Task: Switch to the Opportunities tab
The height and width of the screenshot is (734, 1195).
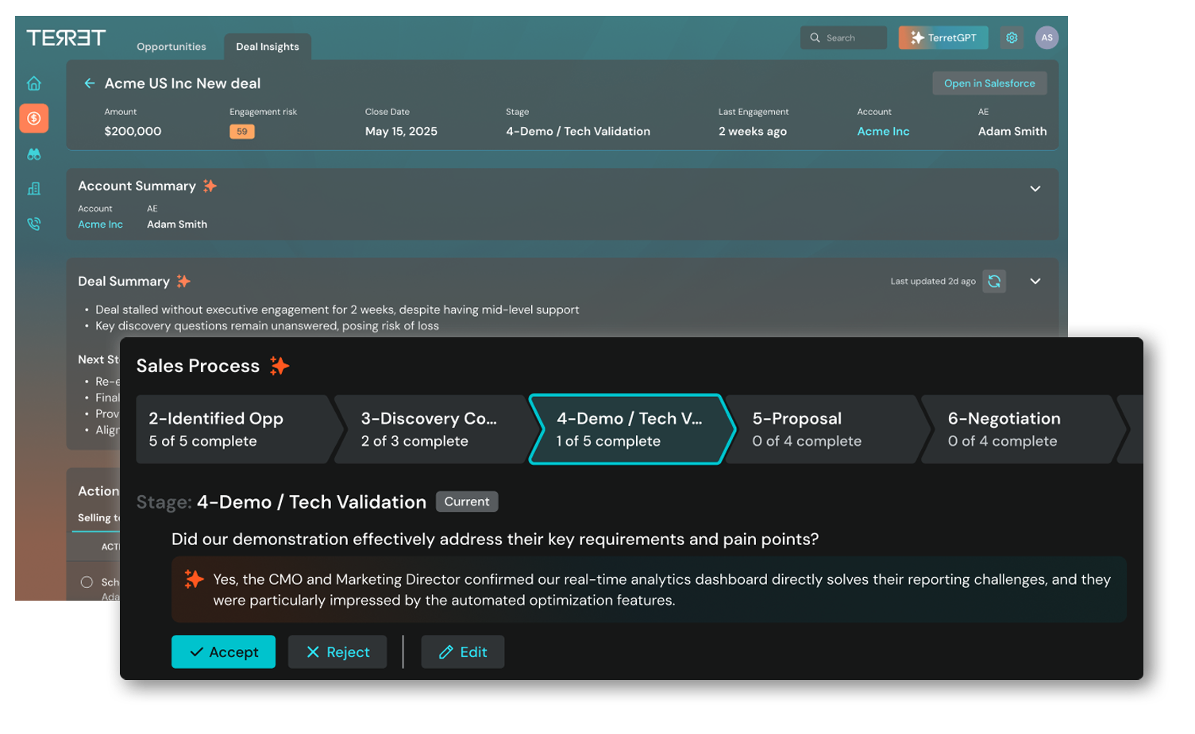Action: point(172,47)
